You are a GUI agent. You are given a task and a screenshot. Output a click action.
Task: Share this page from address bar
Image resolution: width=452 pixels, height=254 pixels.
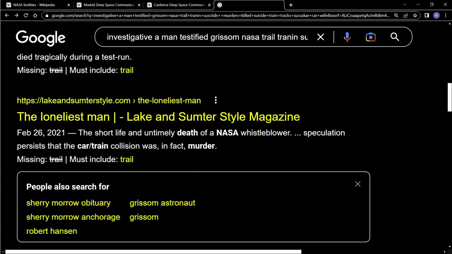(406, 16)
